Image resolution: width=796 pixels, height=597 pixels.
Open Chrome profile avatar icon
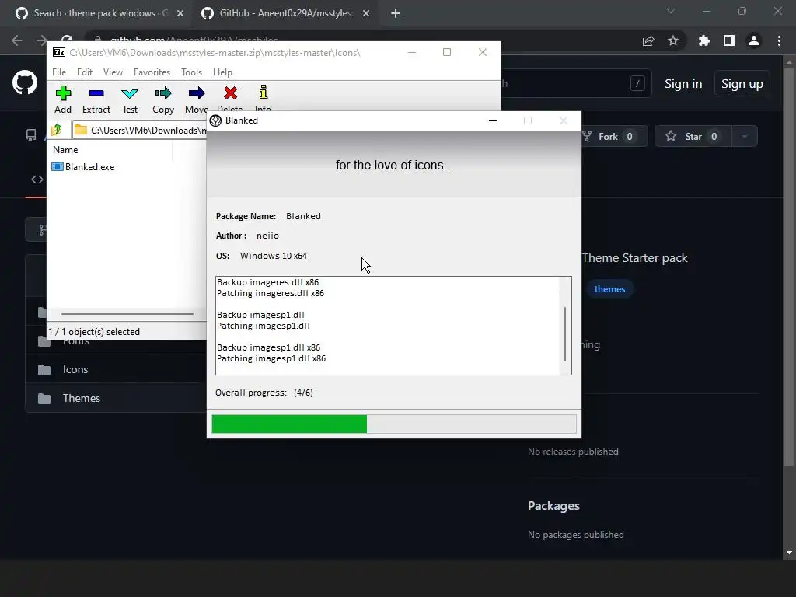[754, 40]
